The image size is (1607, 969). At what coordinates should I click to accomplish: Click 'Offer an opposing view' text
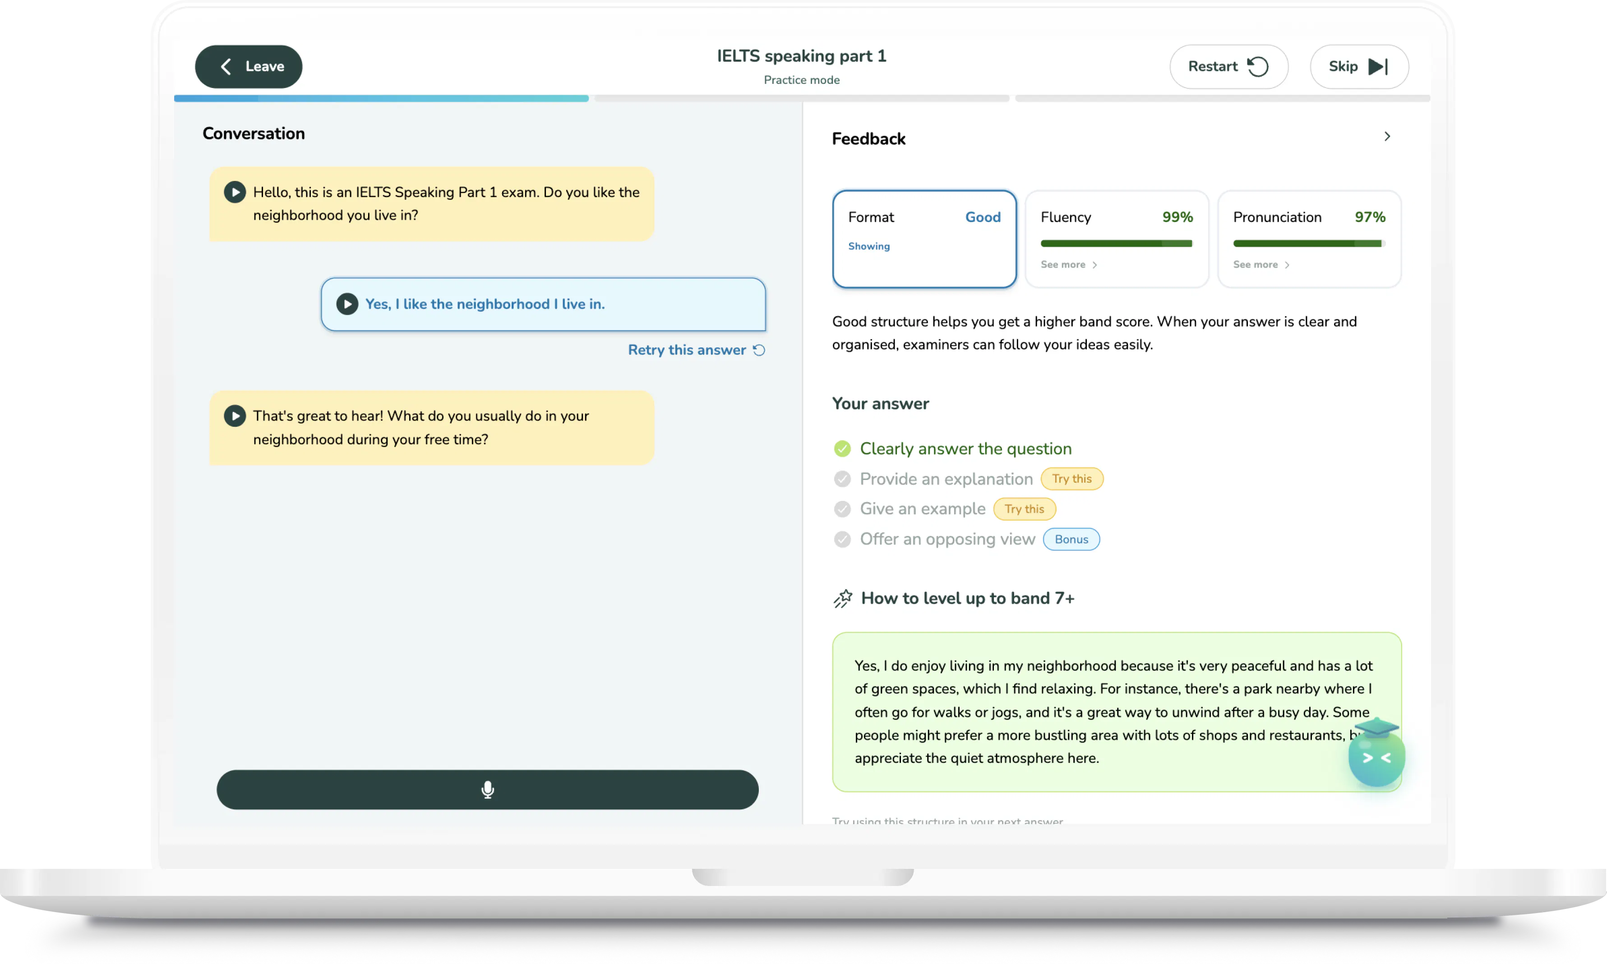pyautogui.click(x=947, y=539)
